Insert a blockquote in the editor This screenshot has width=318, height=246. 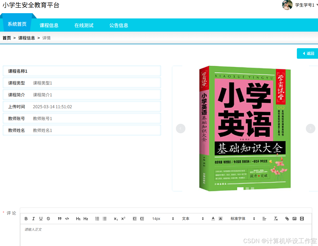click(x=60, y=219)
